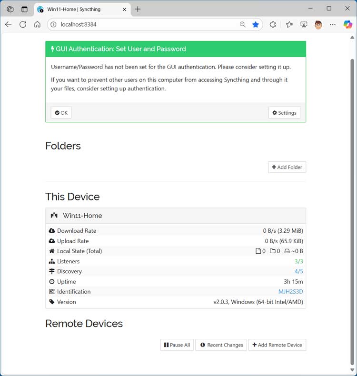The image size is (357, 376).
Task: Open the browser extensions icon
Action: click(273, 24)
